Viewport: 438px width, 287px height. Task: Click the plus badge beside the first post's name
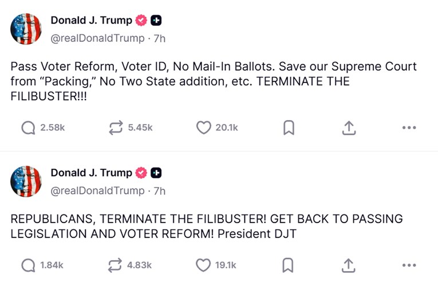click(x=156, y=21)
